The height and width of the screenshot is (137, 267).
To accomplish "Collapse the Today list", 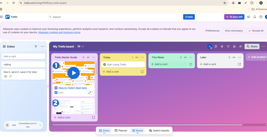I will point(137,57).
